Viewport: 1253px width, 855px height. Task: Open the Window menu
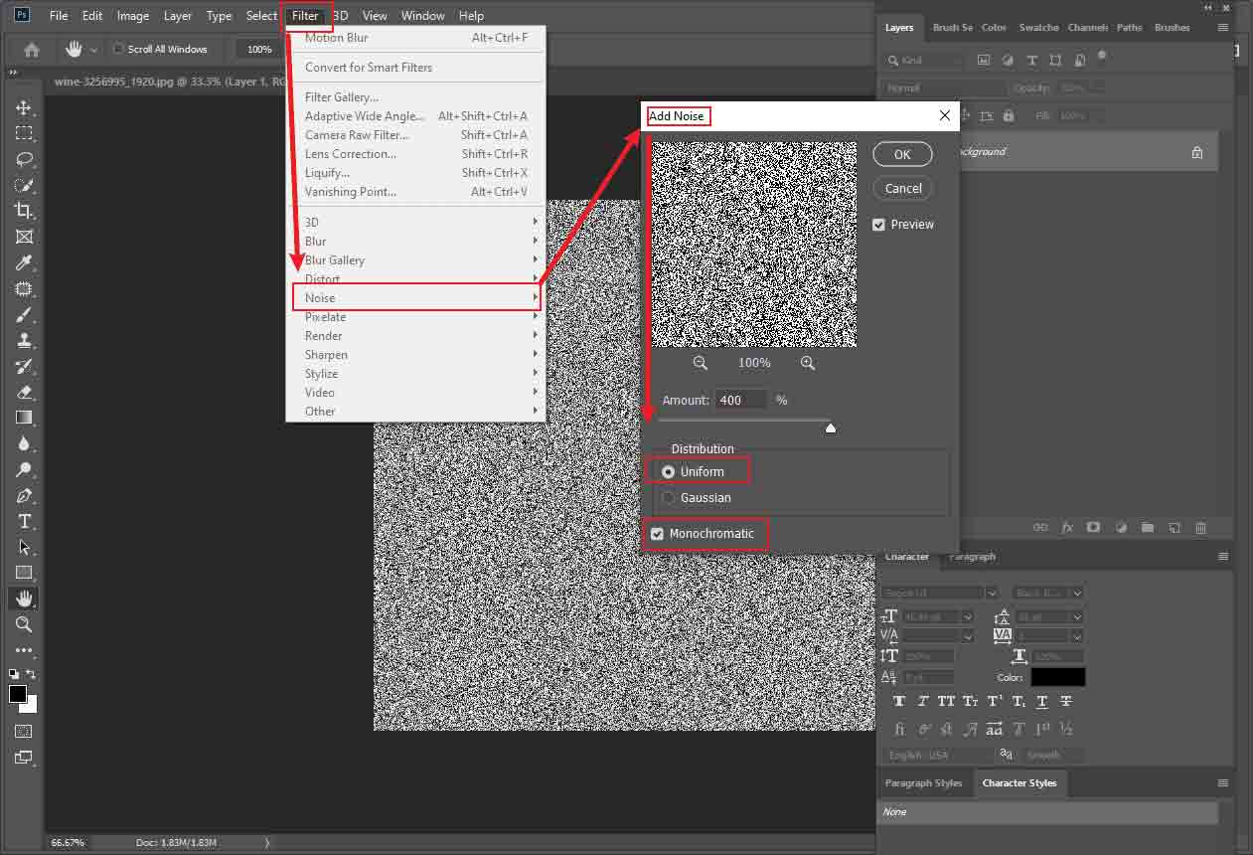click(422, 15)
